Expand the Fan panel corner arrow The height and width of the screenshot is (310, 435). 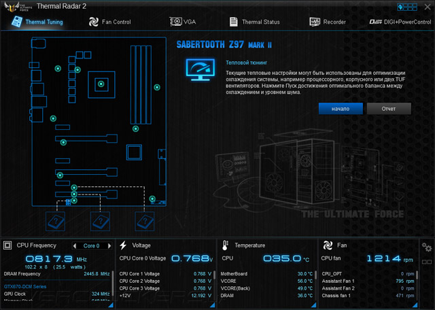(x=415, y=305)
